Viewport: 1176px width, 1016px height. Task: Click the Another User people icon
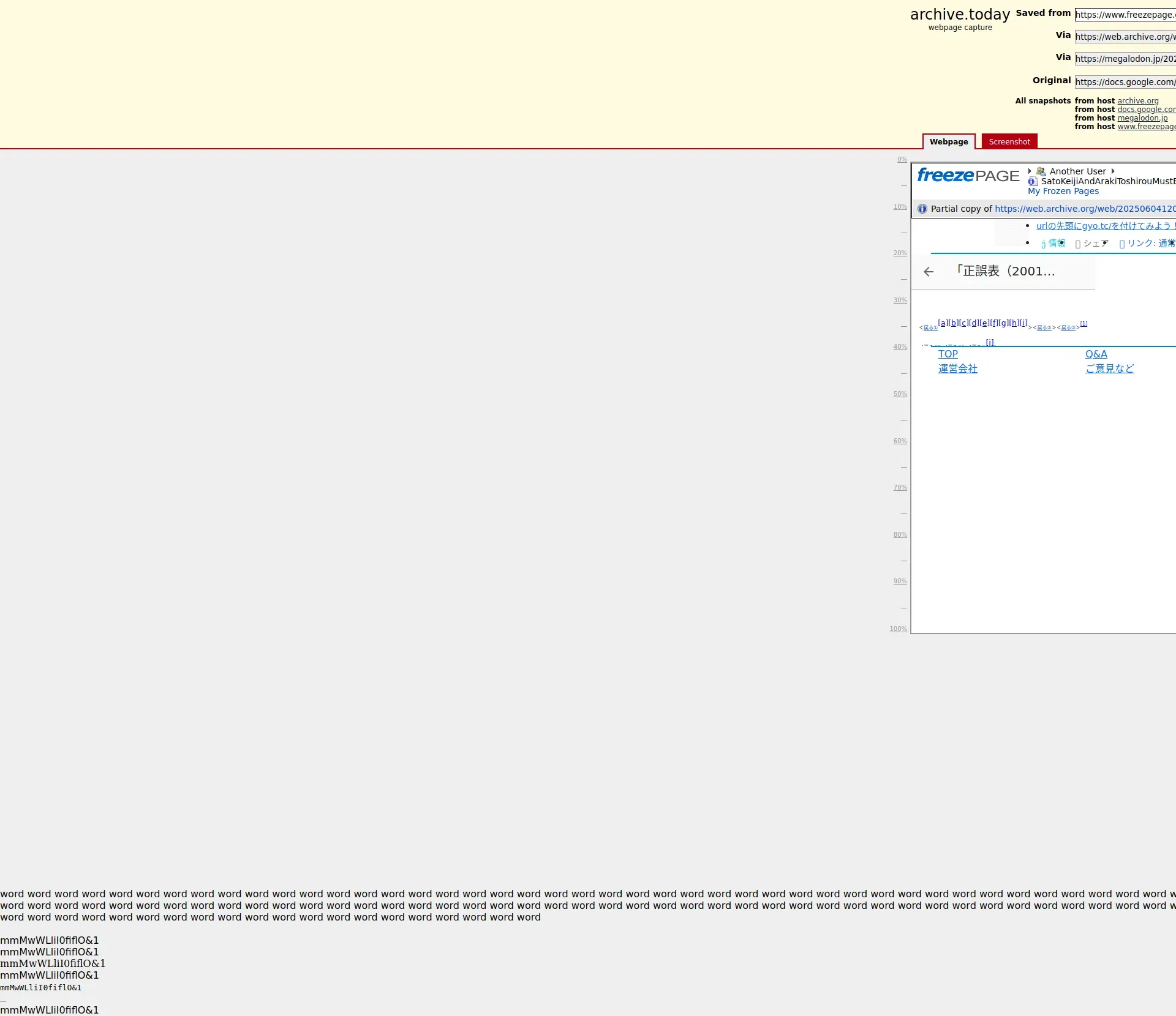click(1041, 171)
